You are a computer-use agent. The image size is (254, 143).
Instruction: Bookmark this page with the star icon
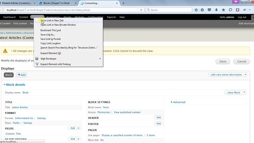pyautogui.click(x=196, y=10)
